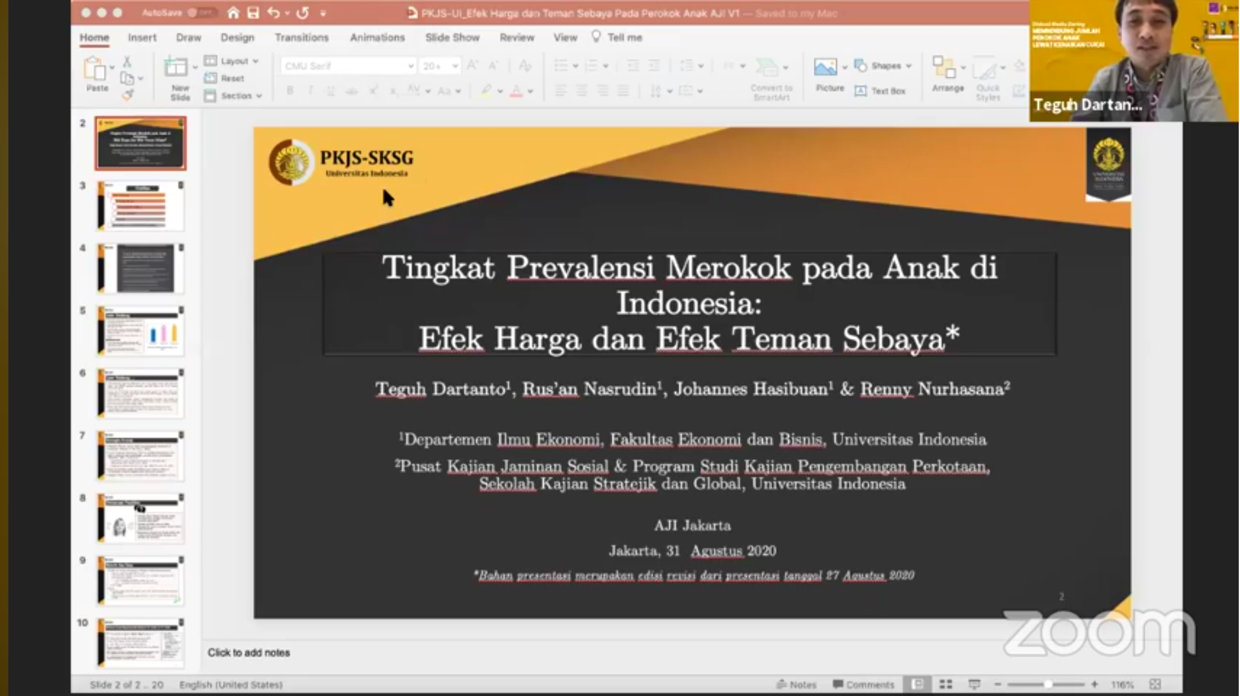The width and height of the screenshot is (1240, 696).
Task: Click the Save disk icon
Action: tap(253, 12)
